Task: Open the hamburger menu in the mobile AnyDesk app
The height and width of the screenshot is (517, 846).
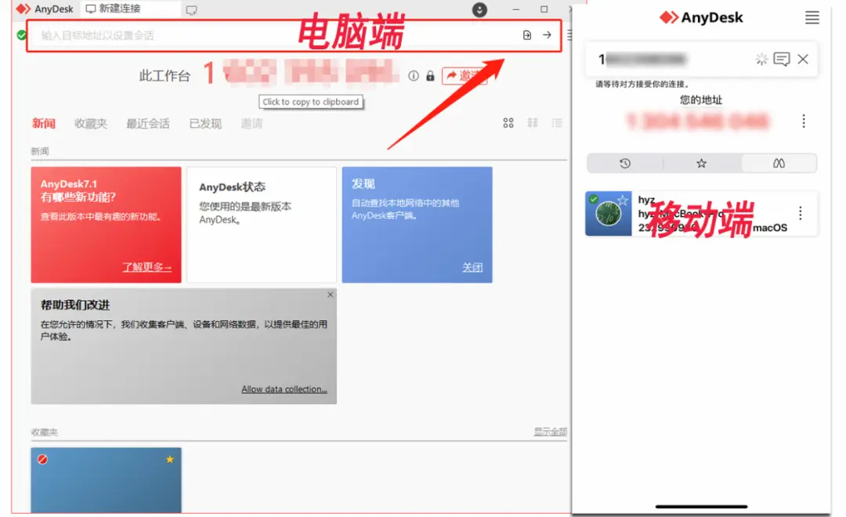Action: (x=812, y=18)
